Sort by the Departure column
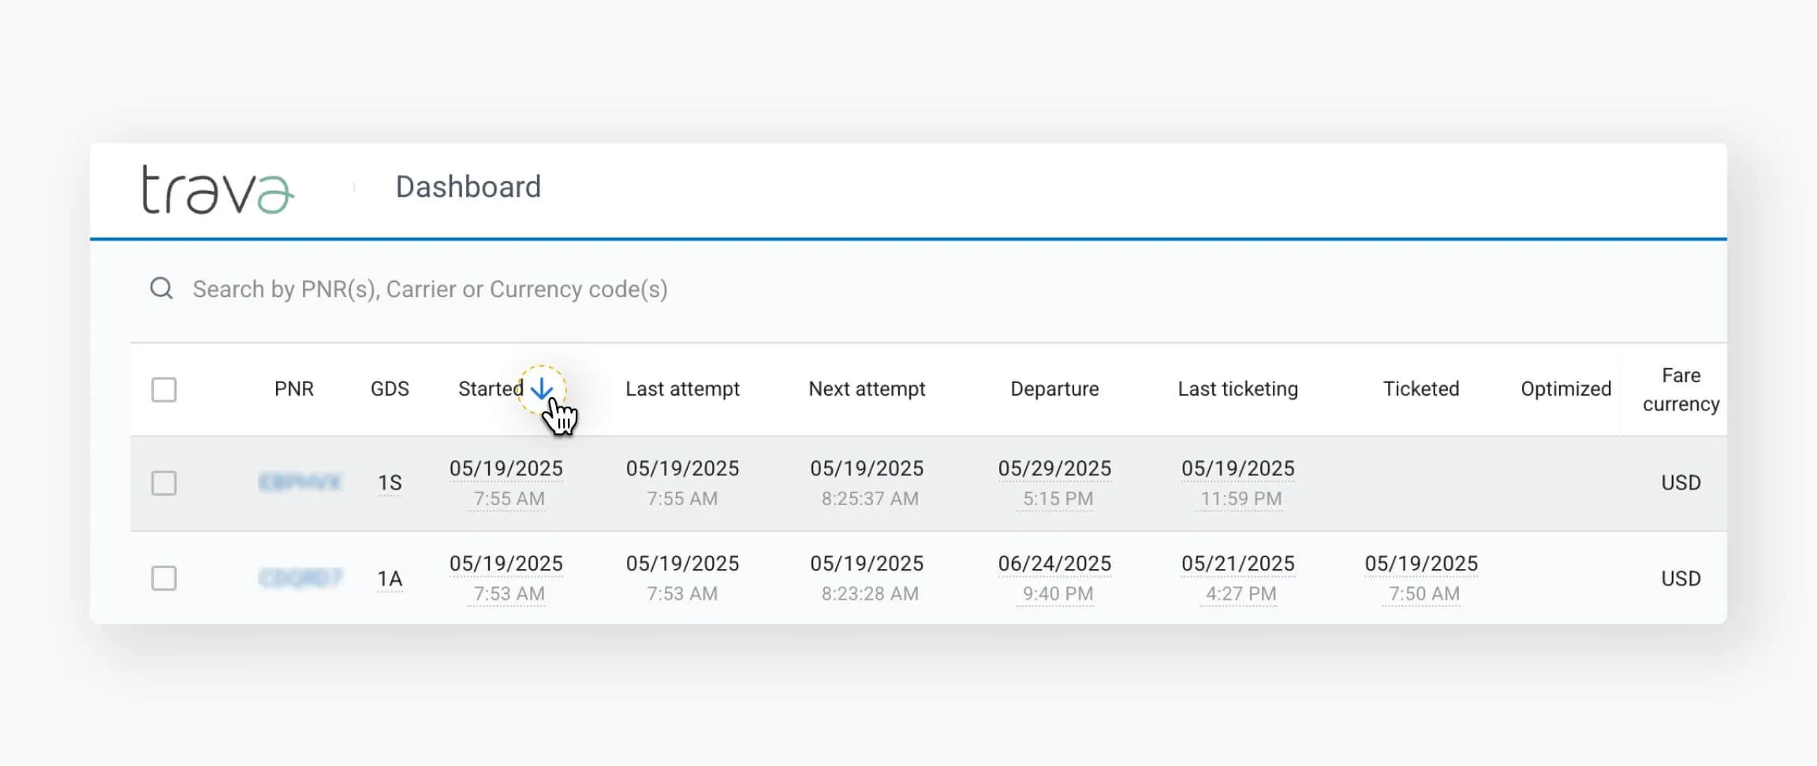Image resolution: width=1817 pixels, height=766 pixels. [x=1054, y=389]
